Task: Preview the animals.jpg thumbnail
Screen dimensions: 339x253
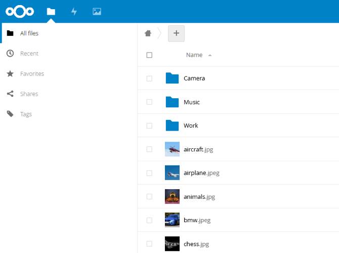Action: tap(172, 196)
